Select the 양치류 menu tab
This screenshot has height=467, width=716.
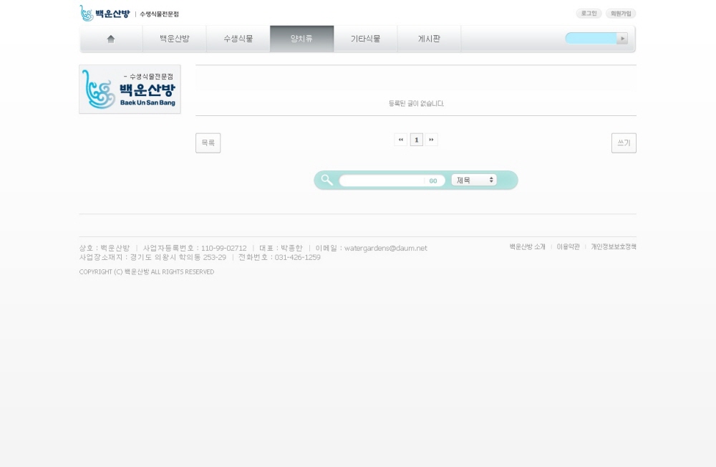301,39
